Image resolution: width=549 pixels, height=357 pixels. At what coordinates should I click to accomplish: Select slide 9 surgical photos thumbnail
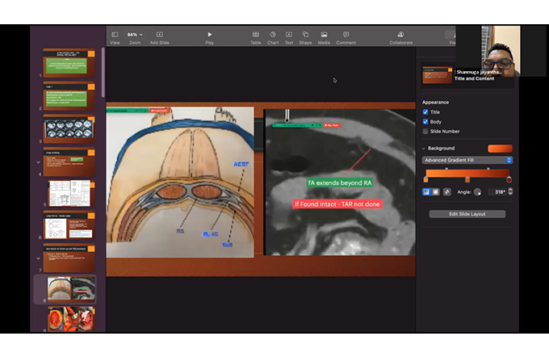tap(71, 319)
